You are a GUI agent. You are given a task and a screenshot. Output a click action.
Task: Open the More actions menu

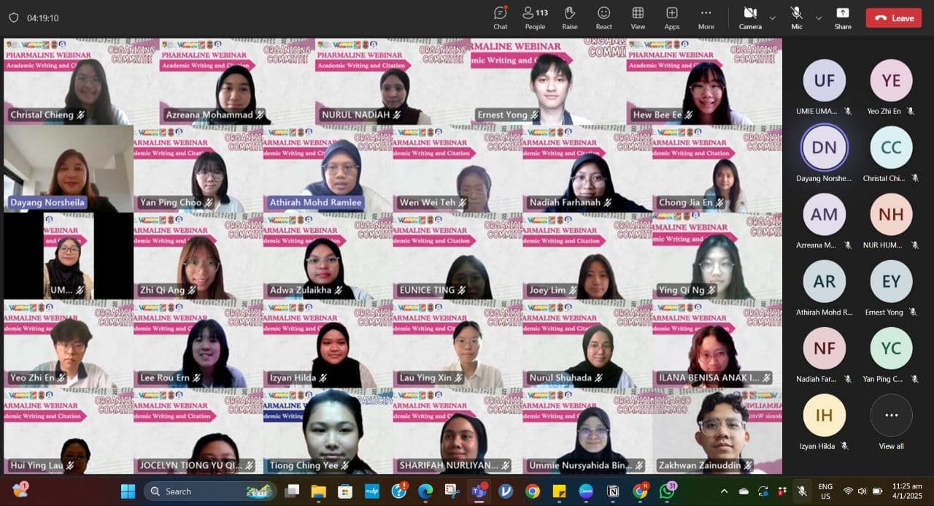click(x=706, y=18)
